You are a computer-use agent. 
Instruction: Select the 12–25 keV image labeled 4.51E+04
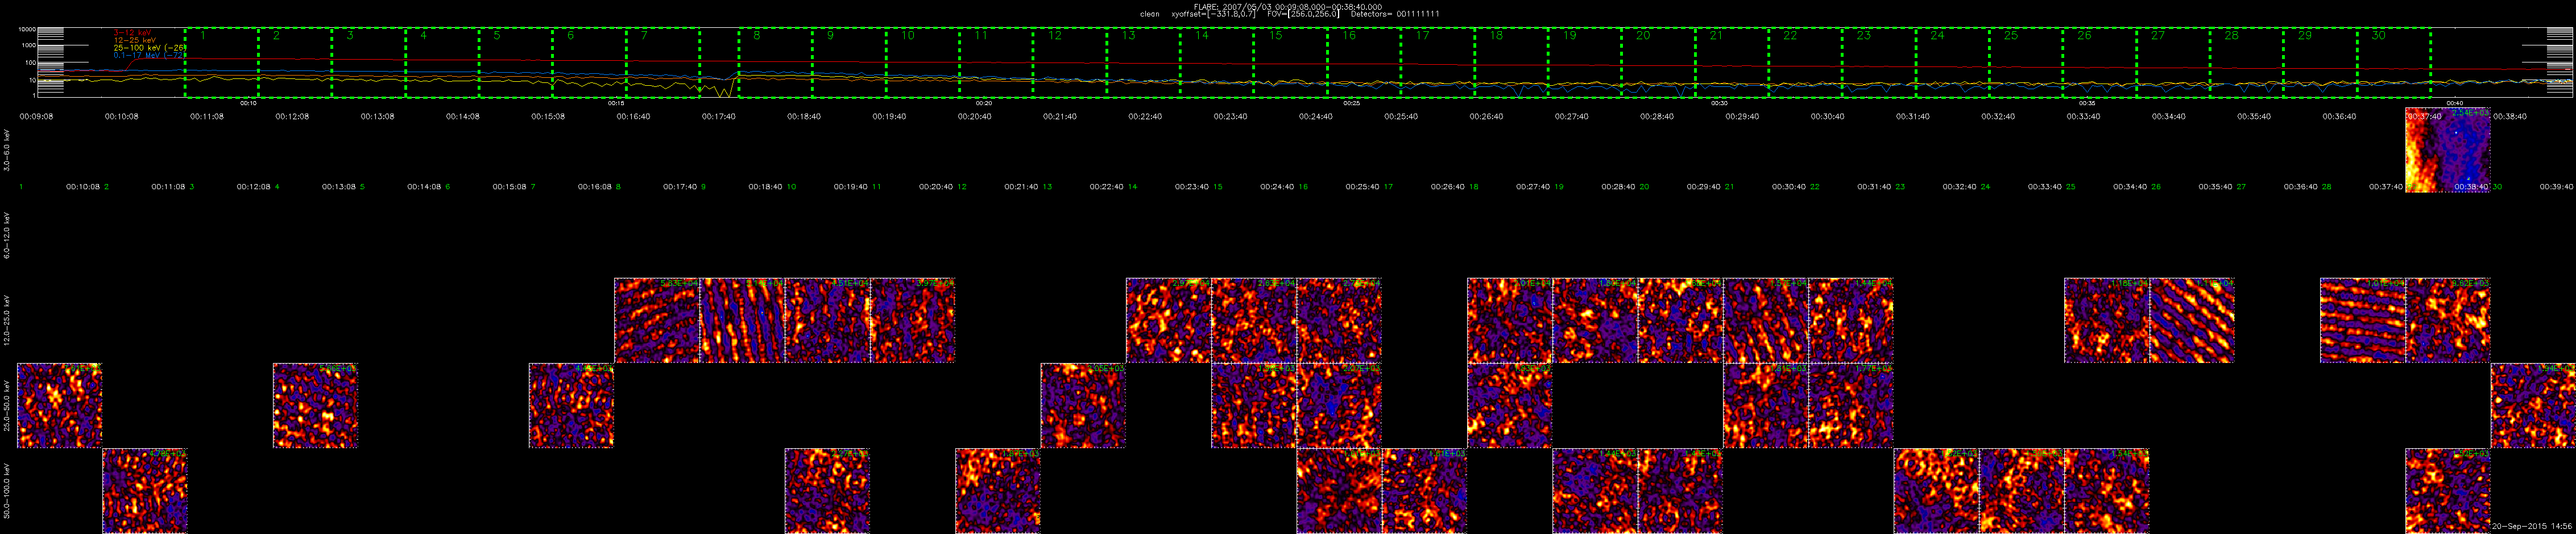pos(827,320)
